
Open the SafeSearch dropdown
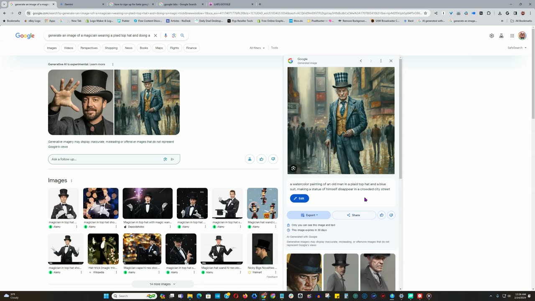517,48
